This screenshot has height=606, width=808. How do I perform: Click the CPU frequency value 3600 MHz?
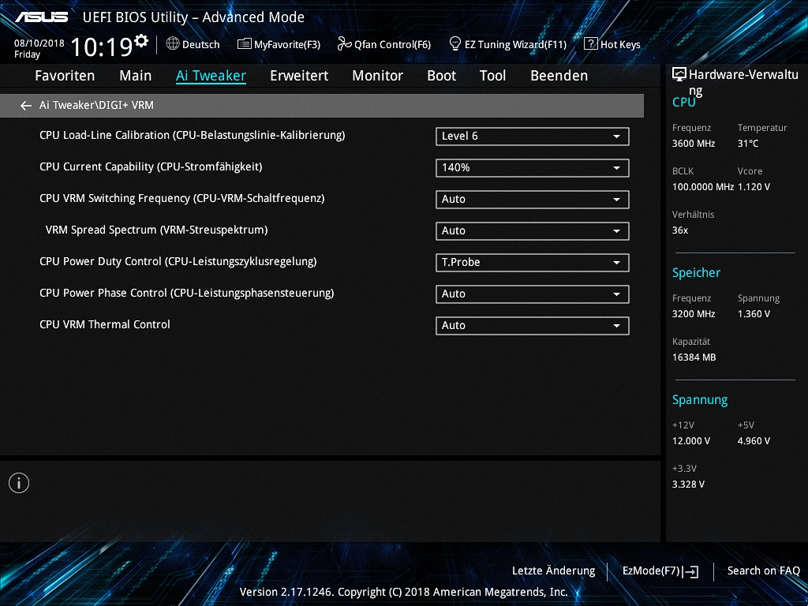tap(694, 144)
